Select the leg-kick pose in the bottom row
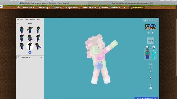This screenshot has width=177, height=99. click(38, 46)
